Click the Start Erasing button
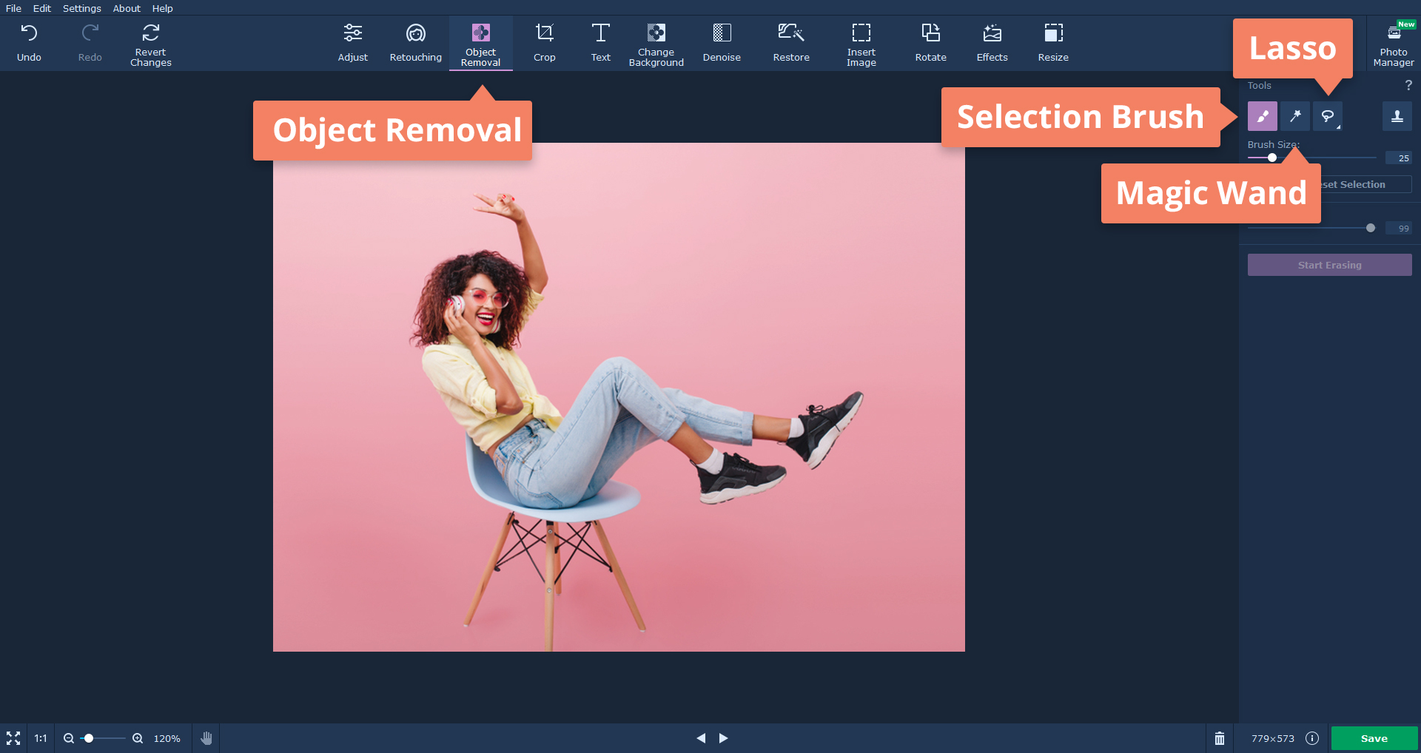The height and width of the screenshot is (753, 1421). (x=1329, y=265)
